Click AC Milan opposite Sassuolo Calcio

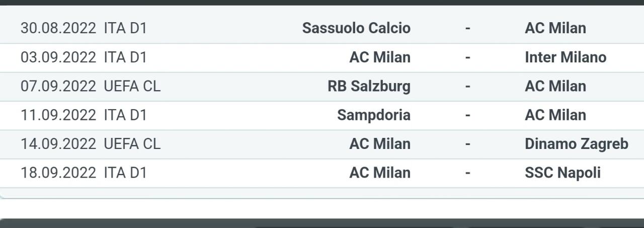[555, 28]
